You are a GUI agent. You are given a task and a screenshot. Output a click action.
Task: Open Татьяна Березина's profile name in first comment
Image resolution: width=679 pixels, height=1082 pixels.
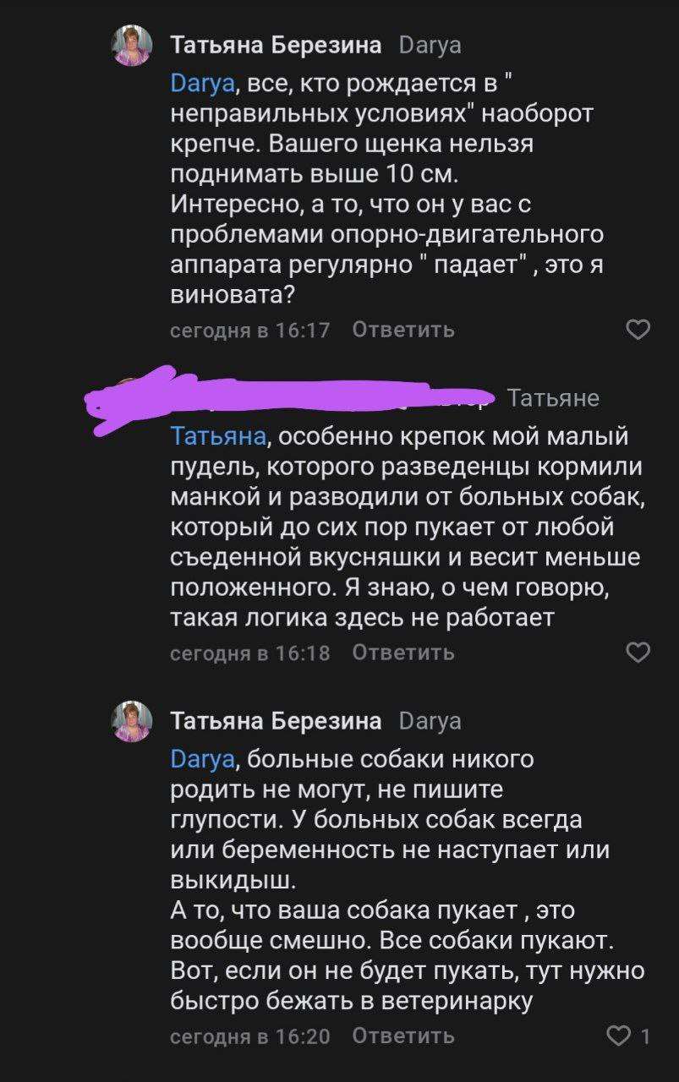pos(276,45)
